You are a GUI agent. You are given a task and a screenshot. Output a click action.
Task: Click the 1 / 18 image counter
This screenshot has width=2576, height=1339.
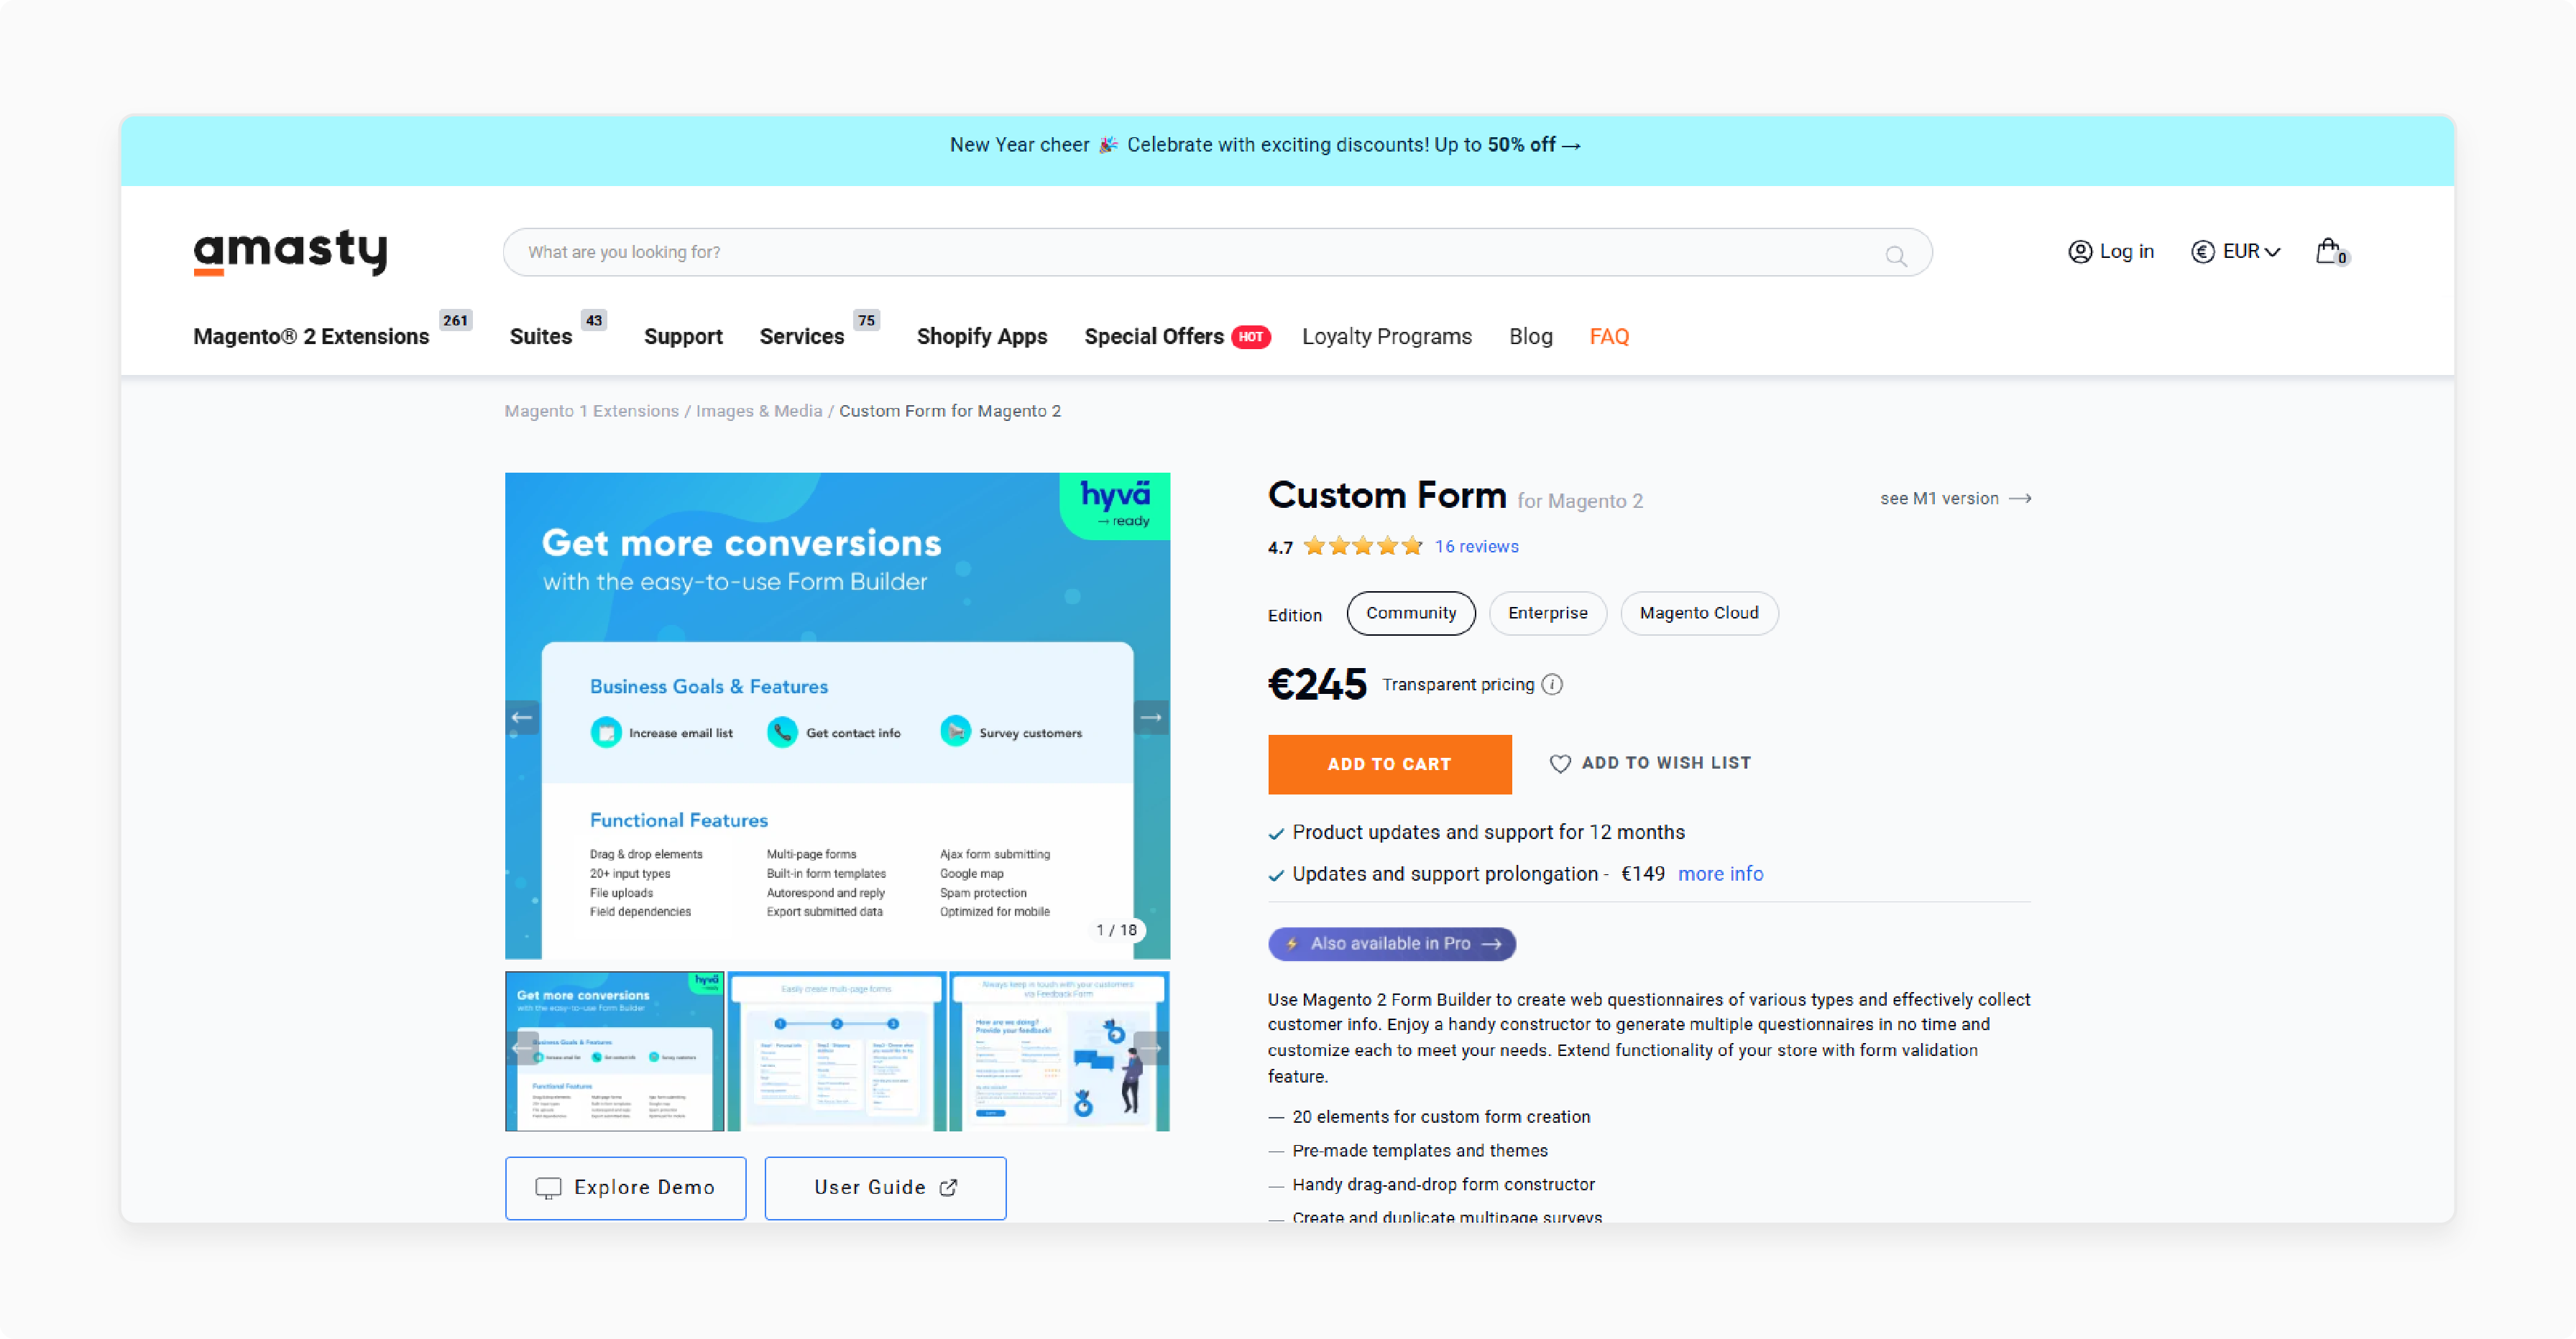click(x=1116, y=930)
